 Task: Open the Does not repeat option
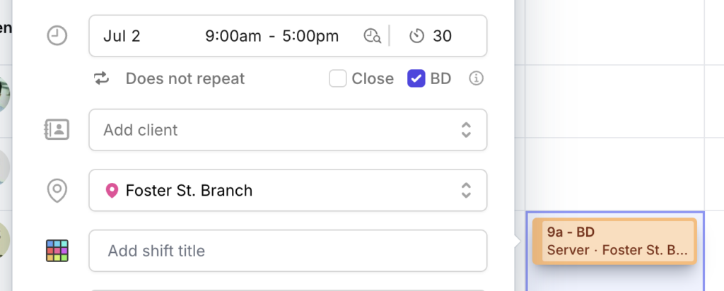[185, 78]
